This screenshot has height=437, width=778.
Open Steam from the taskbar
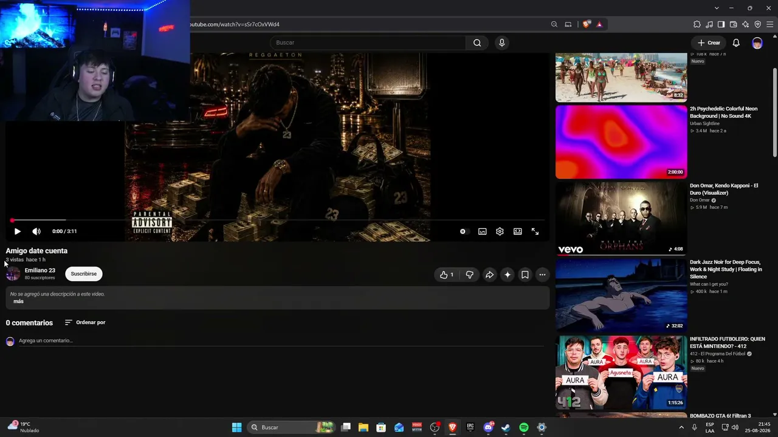click(x=506, y=427)
